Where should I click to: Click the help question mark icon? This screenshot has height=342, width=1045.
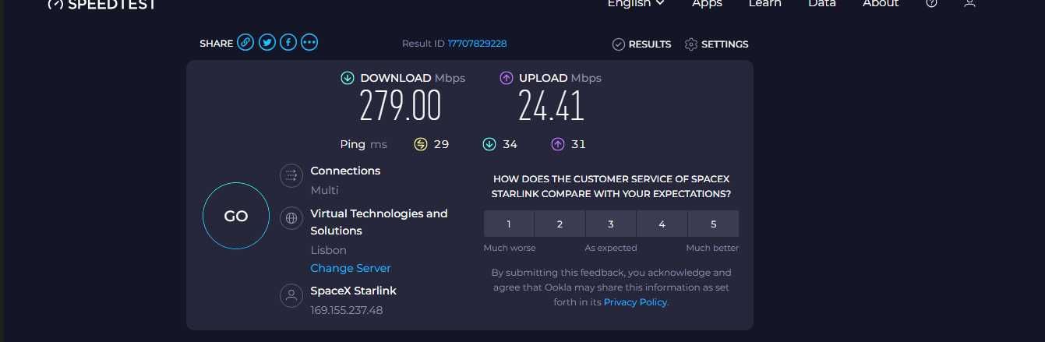[931, 3]
